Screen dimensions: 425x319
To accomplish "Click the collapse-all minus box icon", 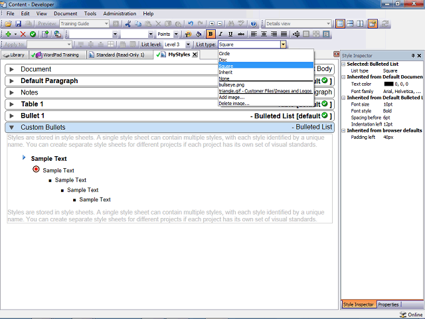I will (x=220, y=24).
